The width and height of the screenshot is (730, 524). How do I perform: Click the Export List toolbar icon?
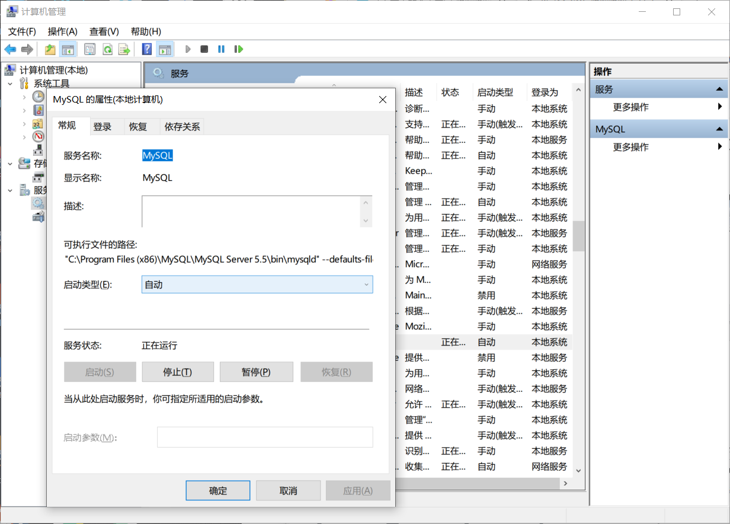pyautogui.click(x=124, y=49)
